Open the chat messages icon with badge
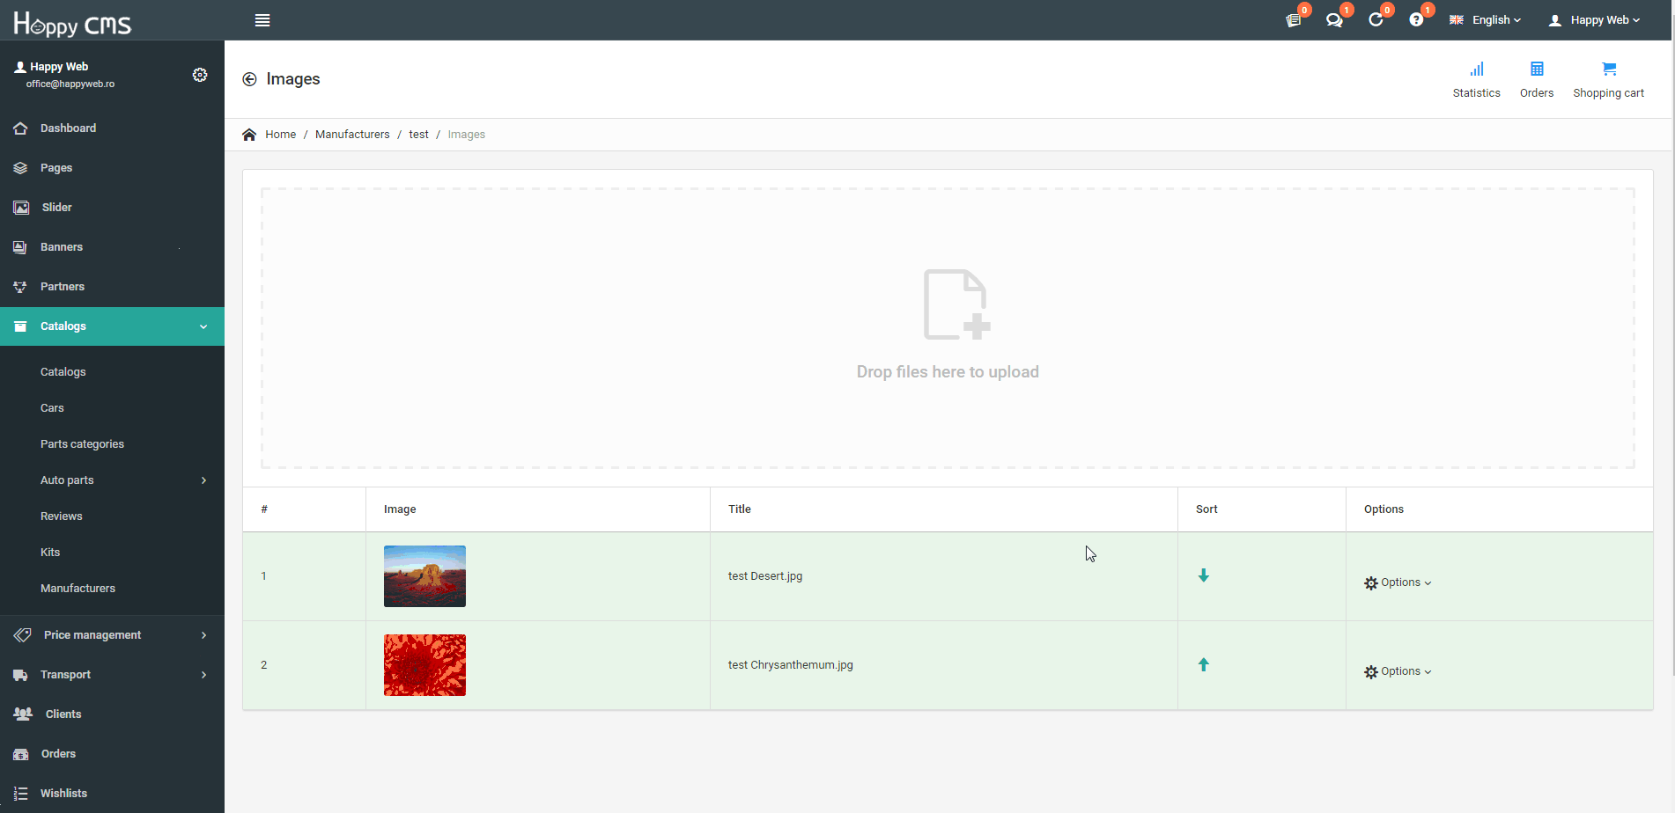 point(1334,20)
